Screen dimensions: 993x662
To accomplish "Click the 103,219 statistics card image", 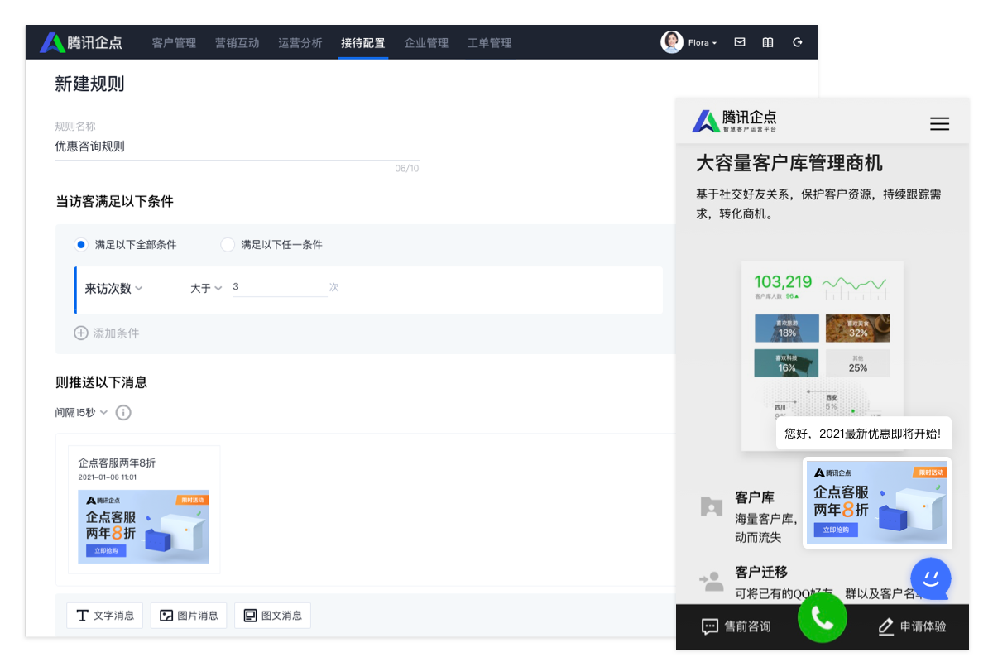I will pyautogui.click(x=823, y=356).
